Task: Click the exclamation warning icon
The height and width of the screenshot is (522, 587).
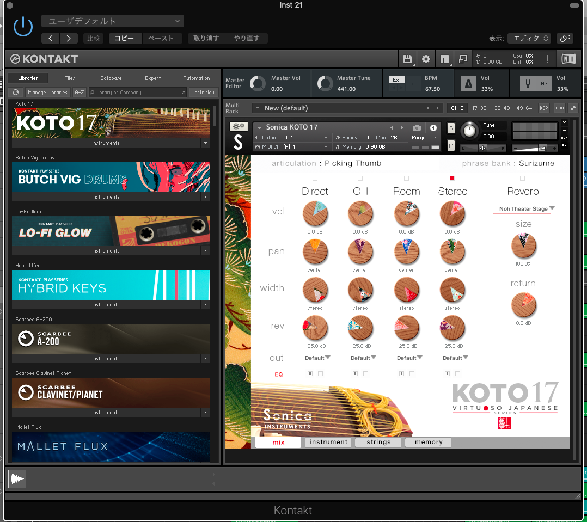Action: 547,59
